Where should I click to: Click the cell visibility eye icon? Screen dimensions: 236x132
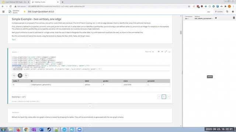tap(159, 52)
